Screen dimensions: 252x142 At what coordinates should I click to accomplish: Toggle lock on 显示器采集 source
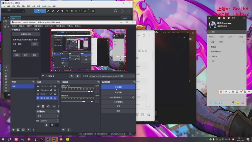coord(55,98)
